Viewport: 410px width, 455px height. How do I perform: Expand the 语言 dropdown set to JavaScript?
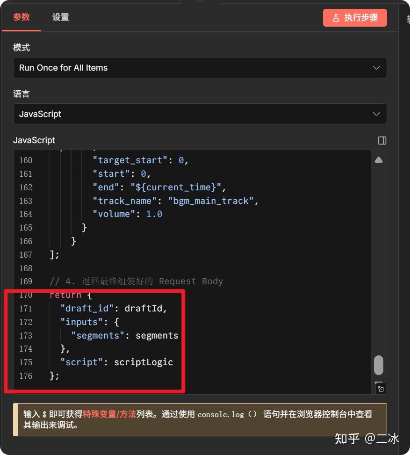(200, 114)
